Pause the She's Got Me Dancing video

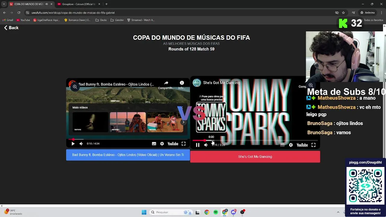pyautogui.click(x=198, y=145)
